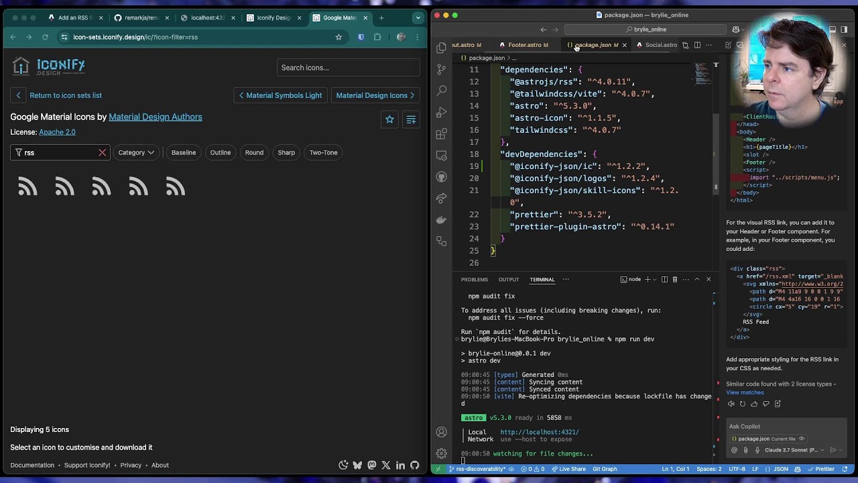Open the Claude 3.7 Sonnet model picker
The image size is (858, 483).
pos(794,450)
